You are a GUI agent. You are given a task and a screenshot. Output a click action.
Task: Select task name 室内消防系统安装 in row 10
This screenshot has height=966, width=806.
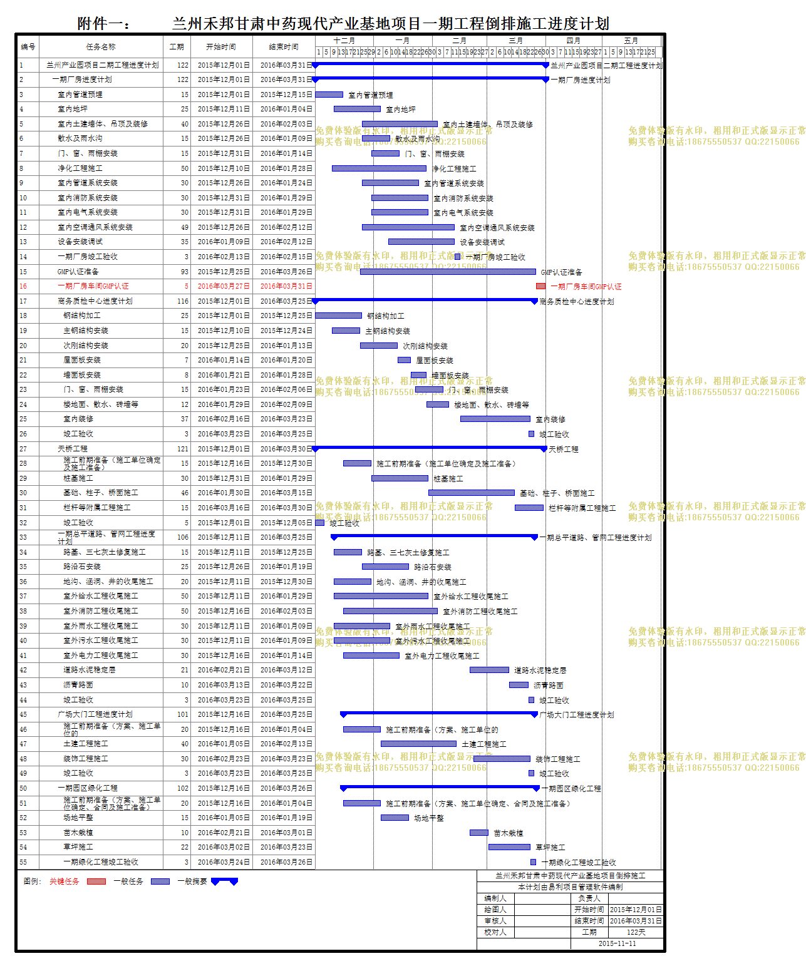click(88, 198)
